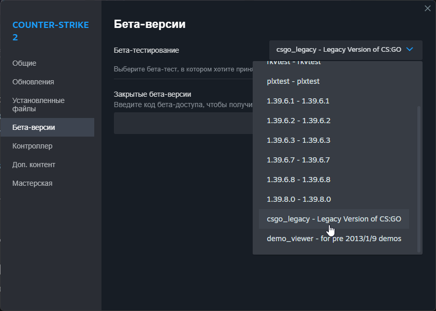This screenshot has width=436, height=311.
Task: Select csgo_legacy Legacy Version list option
Action: click(x=333, y=219)
